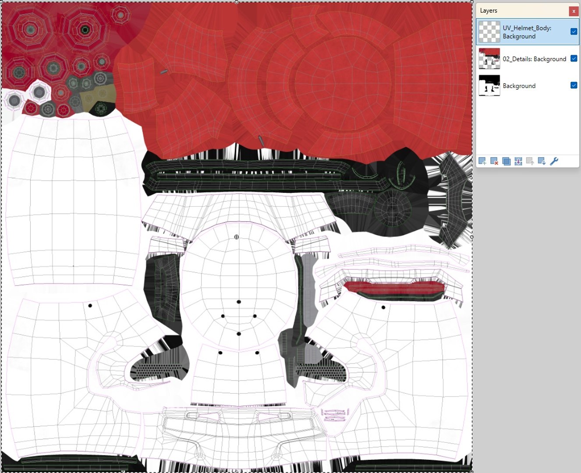The height and width of the screenshot is (473, 581).
Task: Select the bottom Background layer name
Action: click(519, 86)
